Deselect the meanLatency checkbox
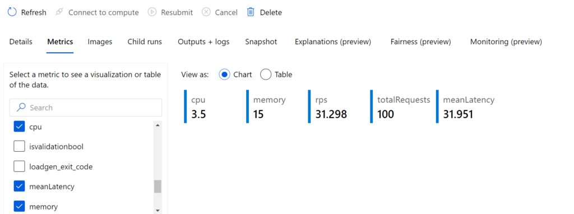Viewport: 574px width, 214px height. pos(19,186)
